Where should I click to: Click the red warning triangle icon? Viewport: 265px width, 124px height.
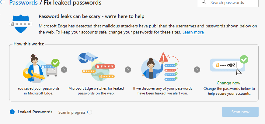tap(163, 57)
